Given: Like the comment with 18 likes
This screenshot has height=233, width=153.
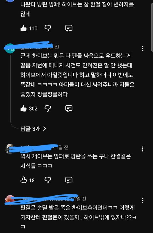Looking at the screenshot, I should 24,180.
